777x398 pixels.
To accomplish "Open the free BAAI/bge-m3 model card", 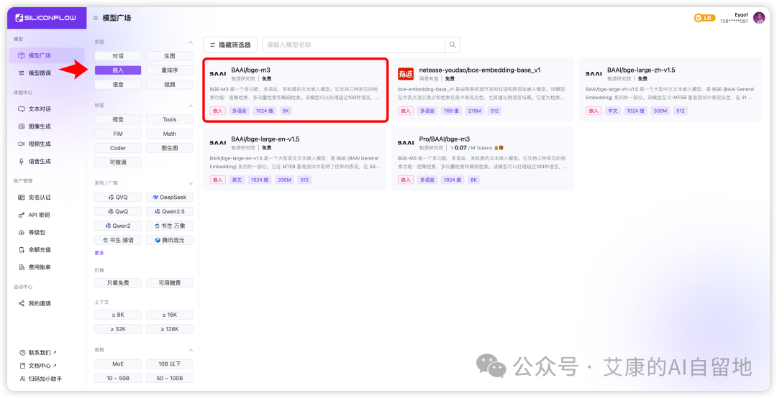I will [295, 90].
